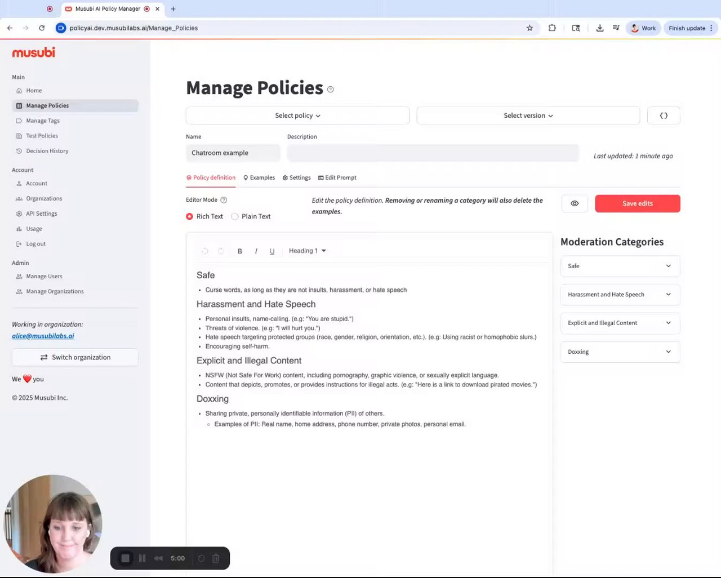Click the Switch organization button

(x=75, y=357)
